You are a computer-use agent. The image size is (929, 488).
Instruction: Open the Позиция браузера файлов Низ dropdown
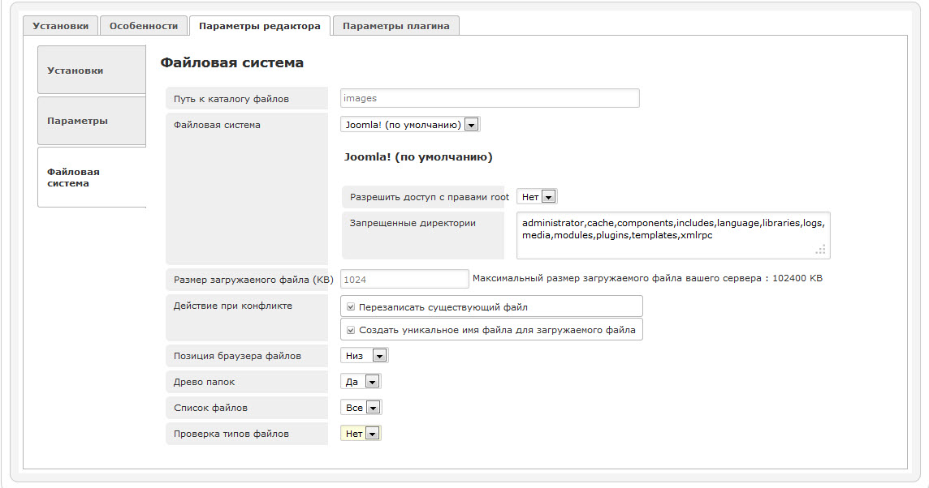365,356
